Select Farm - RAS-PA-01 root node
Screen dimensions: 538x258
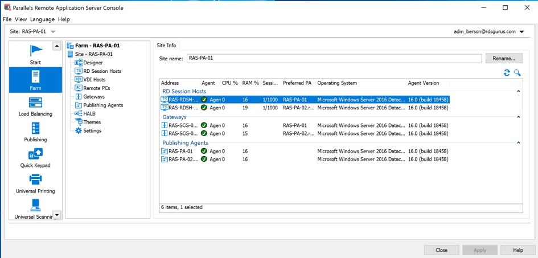(97, 46)
